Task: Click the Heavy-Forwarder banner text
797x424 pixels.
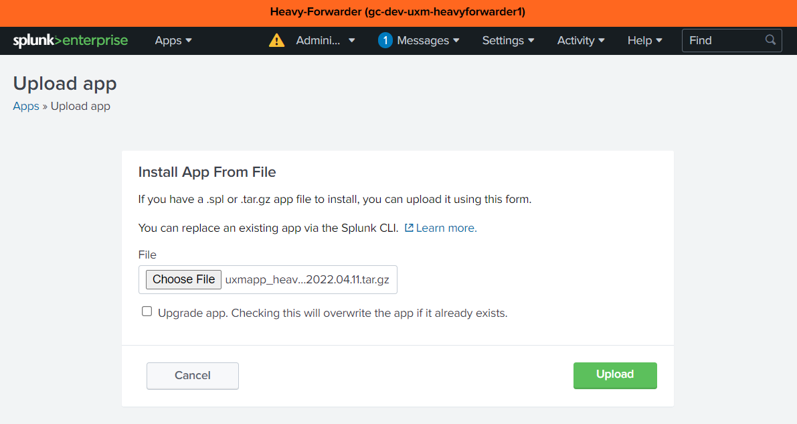Action: tap(398, 11)
